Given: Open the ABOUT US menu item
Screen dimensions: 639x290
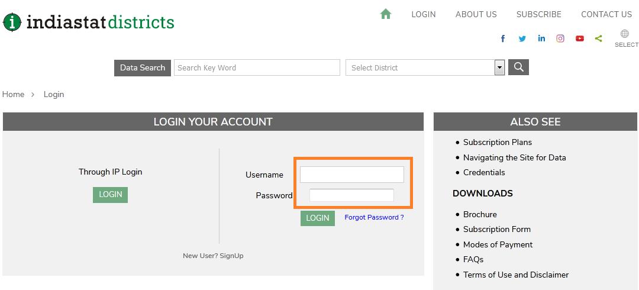Looking at the screenshot, I should (x=476, y=14).
